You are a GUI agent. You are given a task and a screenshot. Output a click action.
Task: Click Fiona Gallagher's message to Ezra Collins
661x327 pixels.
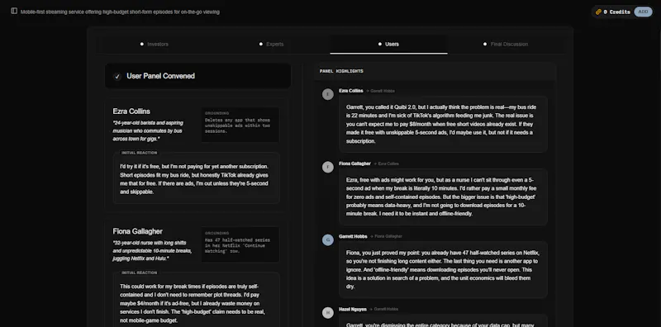click(x=443, y=197)
